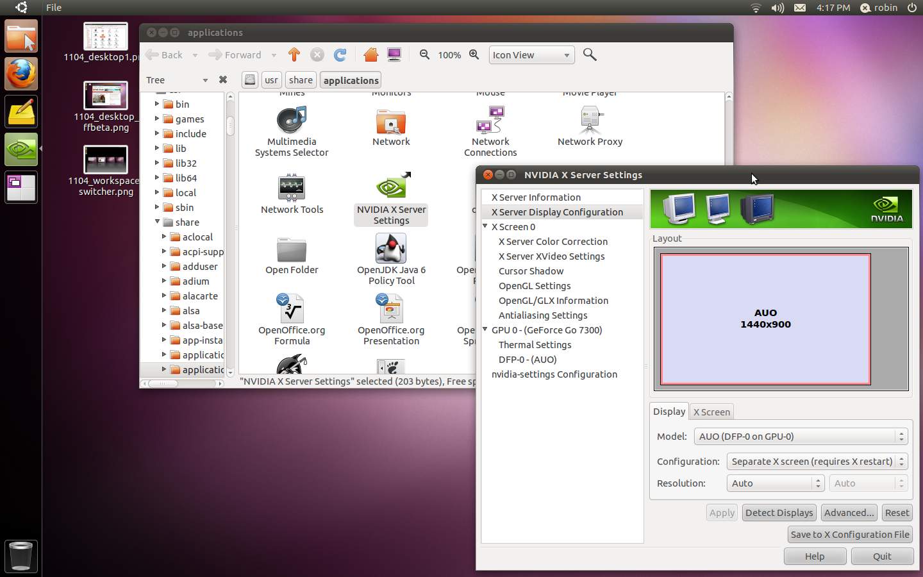Screen dimensions: 923x577
Task: Click the Reset button
Action: (x=897, y=513)
